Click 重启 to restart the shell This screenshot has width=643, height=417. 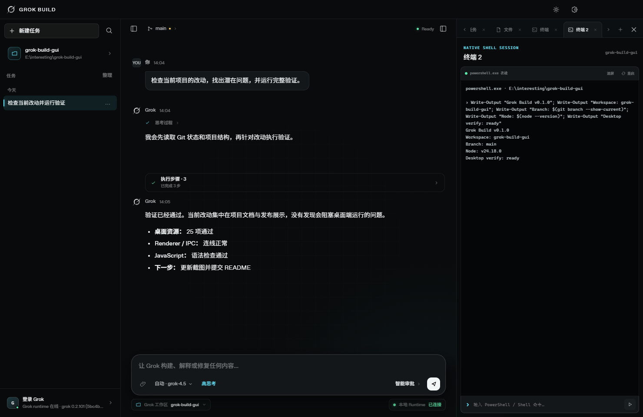coord(628,73)
